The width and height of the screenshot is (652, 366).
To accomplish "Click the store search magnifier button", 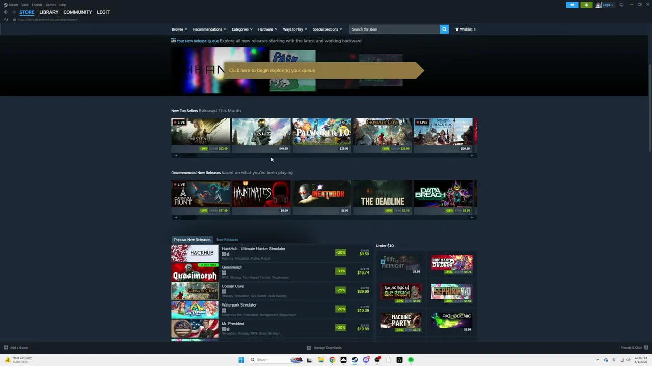I will (x=444, y=29).
